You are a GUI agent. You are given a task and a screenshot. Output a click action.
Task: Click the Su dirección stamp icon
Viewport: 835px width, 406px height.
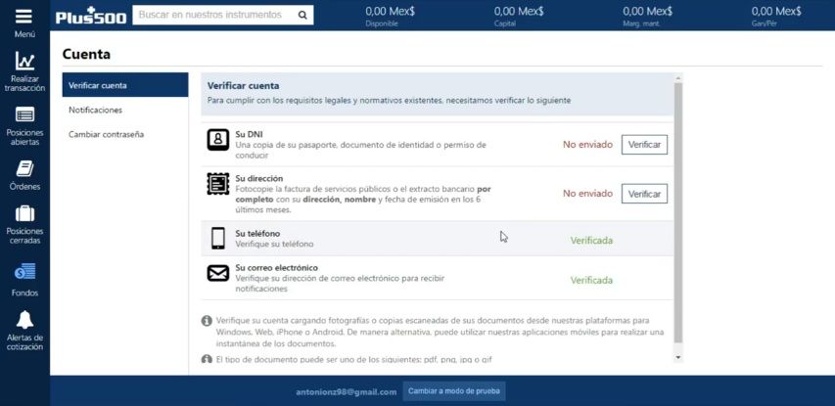pyautogui.click(x=217, y=185)
